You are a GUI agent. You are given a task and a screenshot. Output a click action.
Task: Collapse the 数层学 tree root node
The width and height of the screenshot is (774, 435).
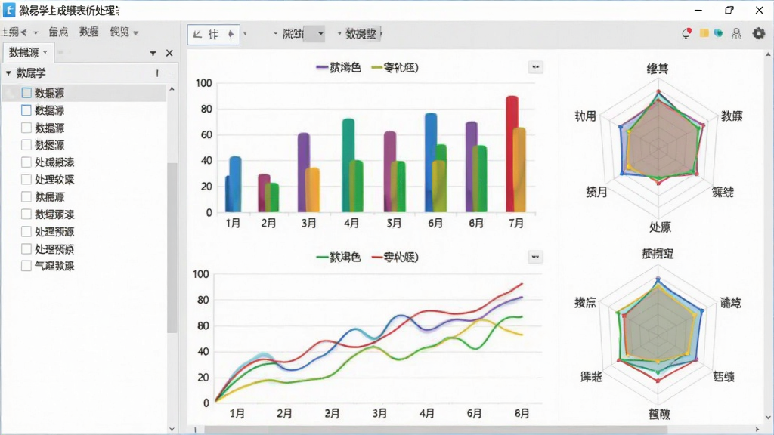(x=8, y=73)
